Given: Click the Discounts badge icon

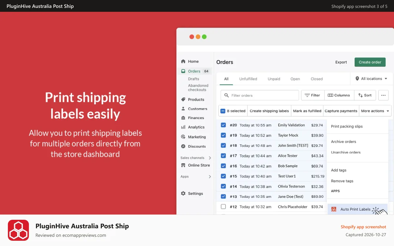Looking at the screenshot, I should tap(183, 146).
